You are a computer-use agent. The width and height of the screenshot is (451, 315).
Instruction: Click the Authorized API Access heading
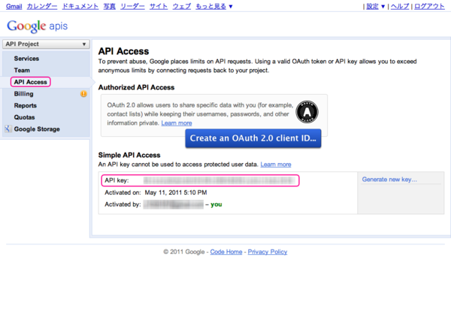coord(136,87)
